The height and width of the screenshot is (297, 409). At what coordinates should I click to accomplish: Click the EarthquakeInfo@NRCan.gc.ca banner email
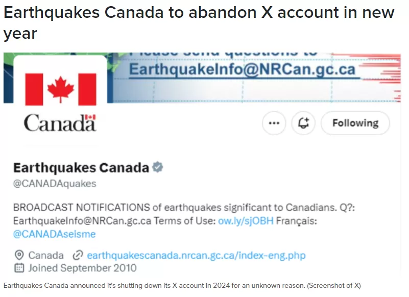point(243,69)
